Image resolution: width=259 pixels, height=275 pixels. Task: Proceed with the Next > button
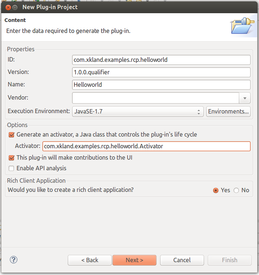coord(134,260)
